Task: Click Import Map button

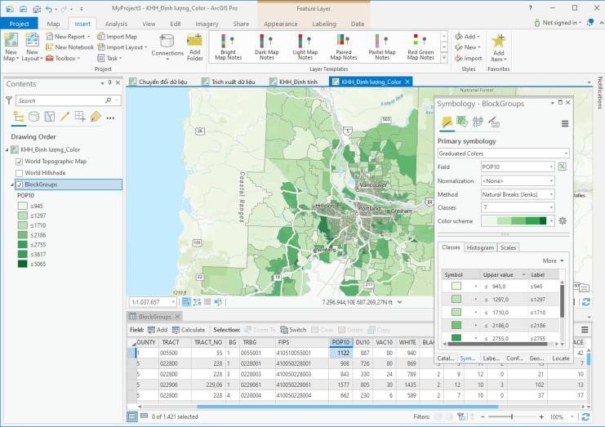Action: pyautogui.click(x=118, y=36)
